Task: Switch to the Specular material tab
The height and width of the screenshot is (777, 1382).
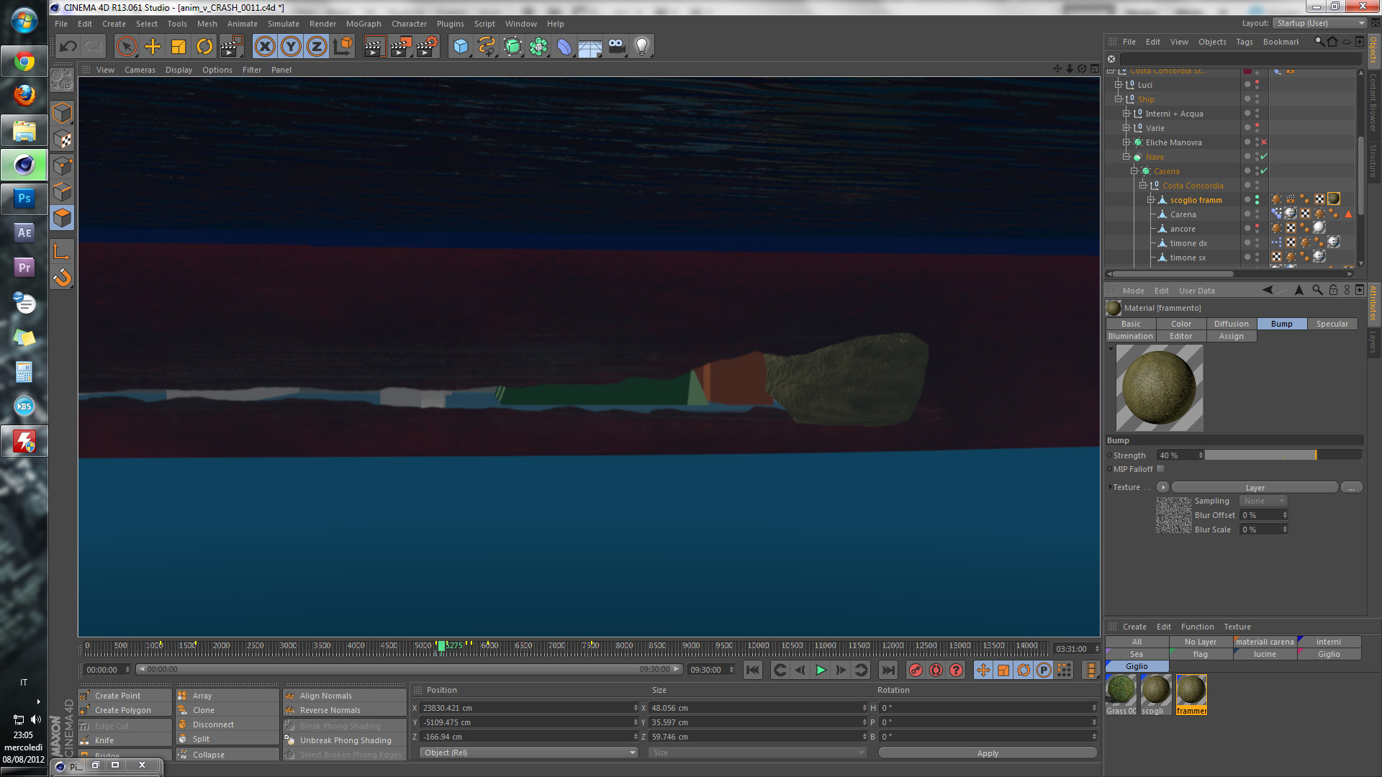Action: 1332,324
